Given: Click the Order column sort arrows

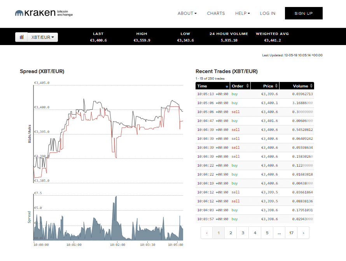Looking at the screenshot, I should 247,86.
